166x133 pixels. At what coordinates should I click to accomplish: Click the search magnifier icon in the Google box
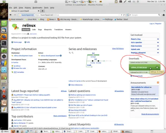[159, 15]
